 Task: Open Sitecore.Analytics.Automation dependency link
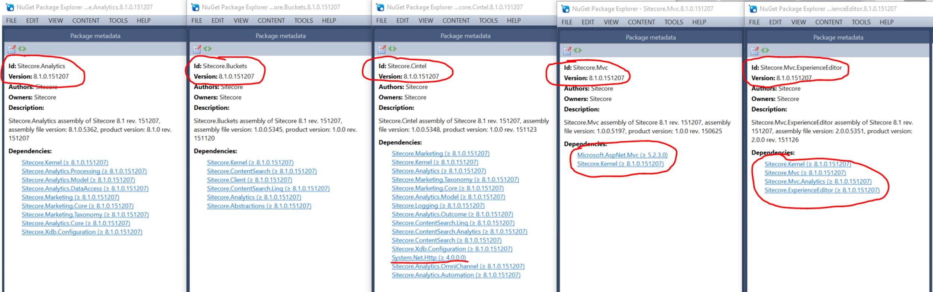pyautogui.click(x=456, y=275)
